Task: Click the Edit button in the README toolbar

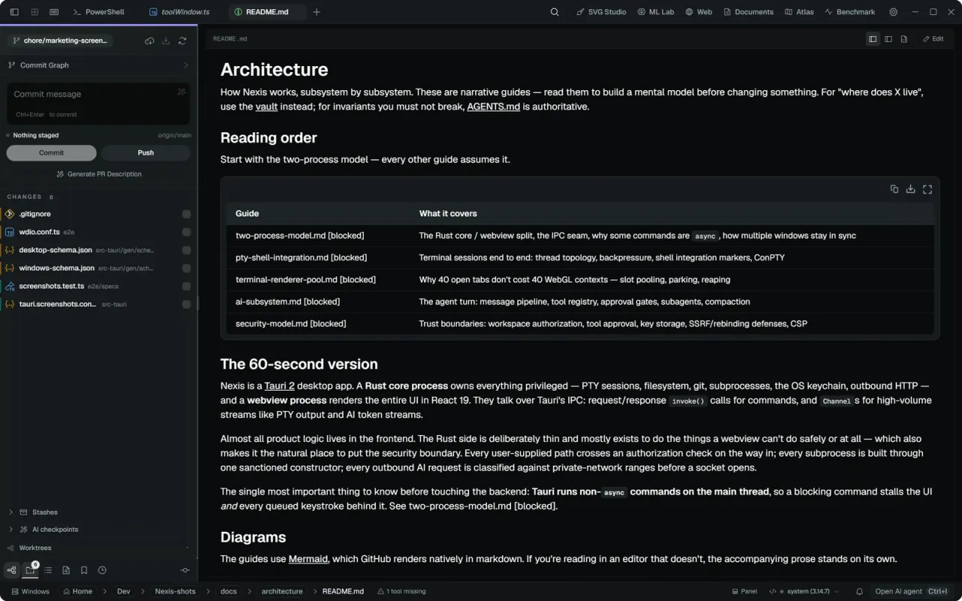Action: pos(933,39)
